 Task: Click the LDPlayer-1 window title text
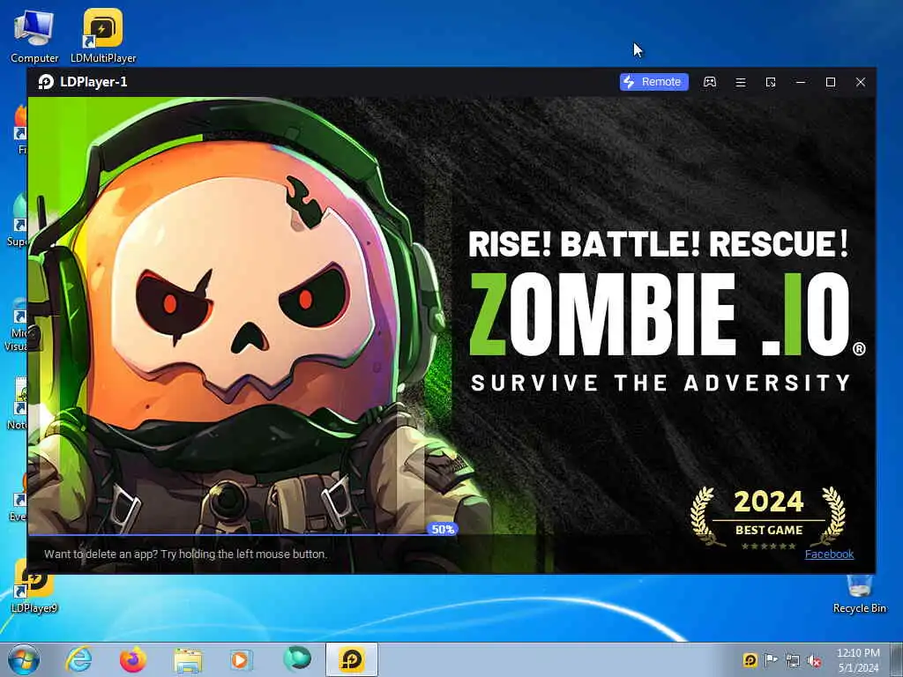coord(93,82)
